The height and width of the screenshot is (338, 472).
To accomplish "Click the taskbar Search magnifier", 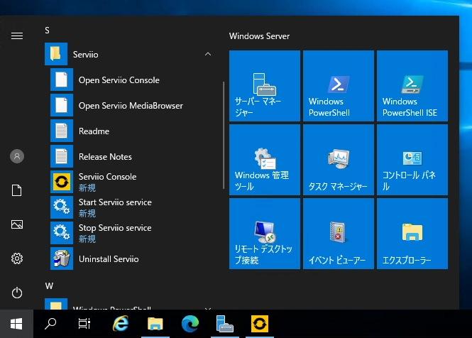I will [x=50, y=324].
